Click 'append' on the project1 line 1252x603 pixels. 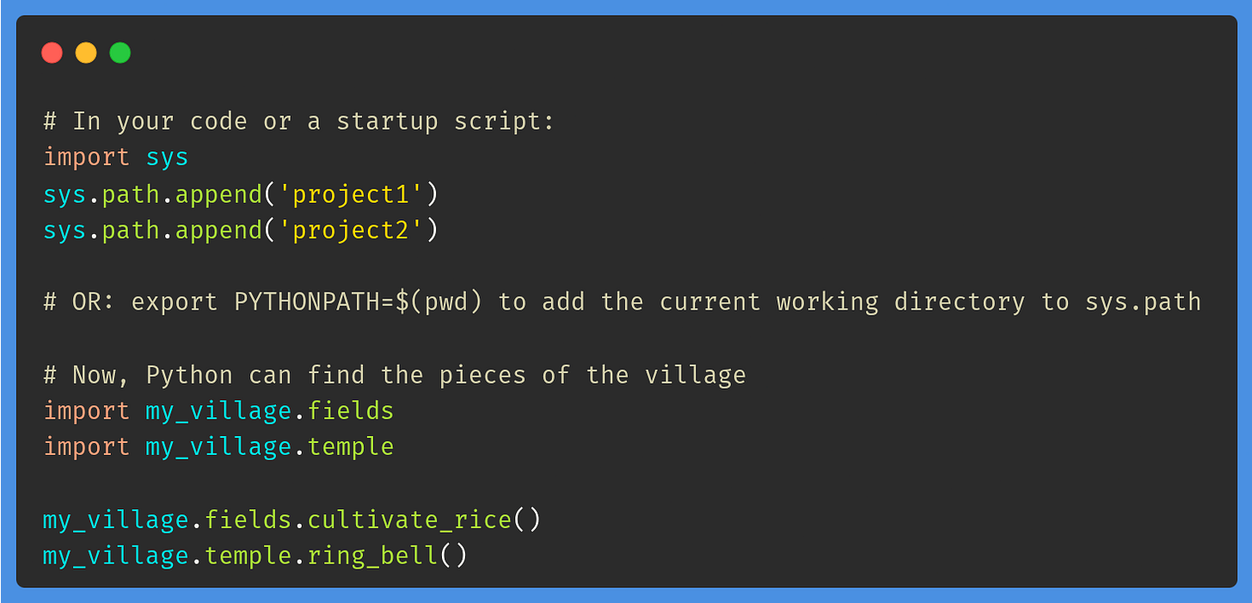[218, 194]
